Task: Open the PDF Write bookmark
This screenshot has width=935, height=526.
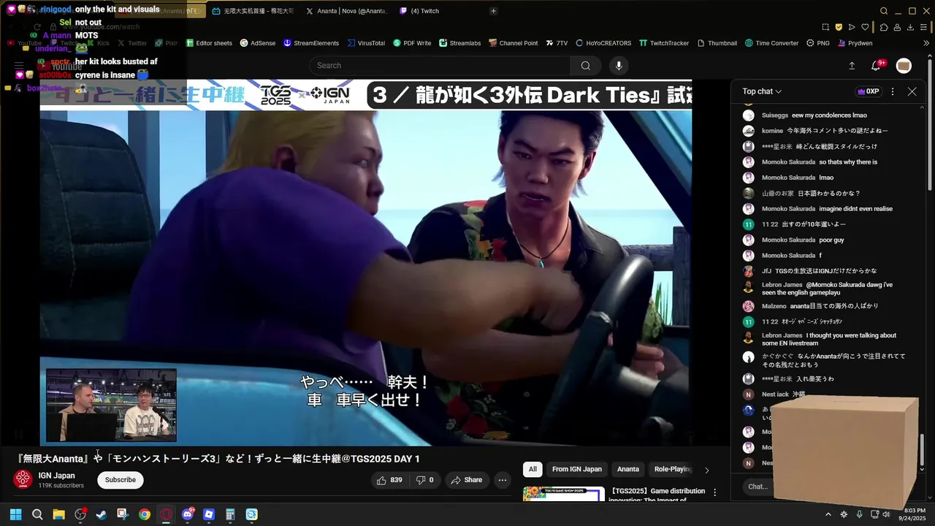Action: (412, 43)
